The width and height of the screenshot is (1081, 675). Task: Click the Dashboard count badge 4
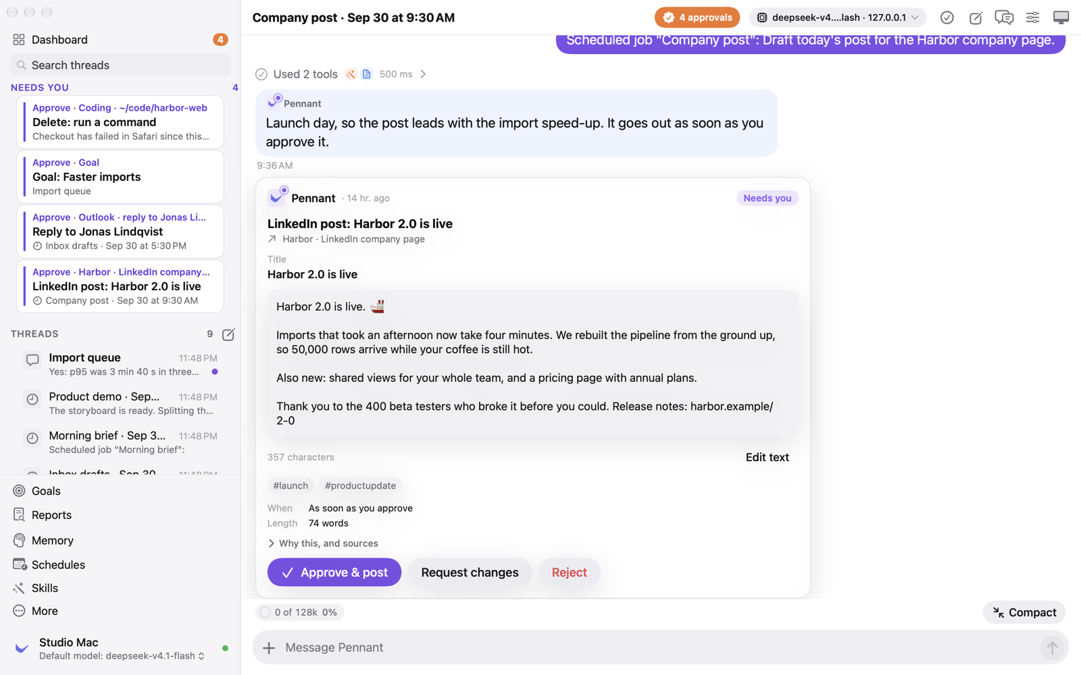click(220, 40)
